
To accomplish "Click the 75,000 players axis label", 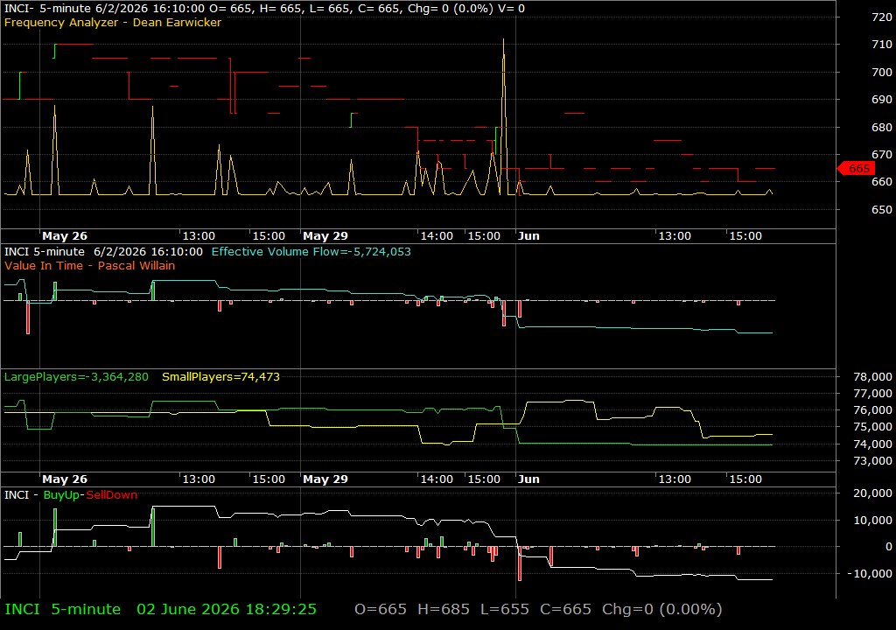I will pyautogui.click(x=872, y=426).
